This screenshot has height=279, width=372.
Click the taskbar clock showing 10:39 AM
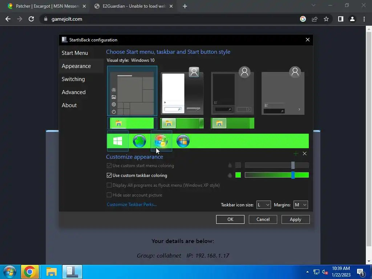[341, 272]
